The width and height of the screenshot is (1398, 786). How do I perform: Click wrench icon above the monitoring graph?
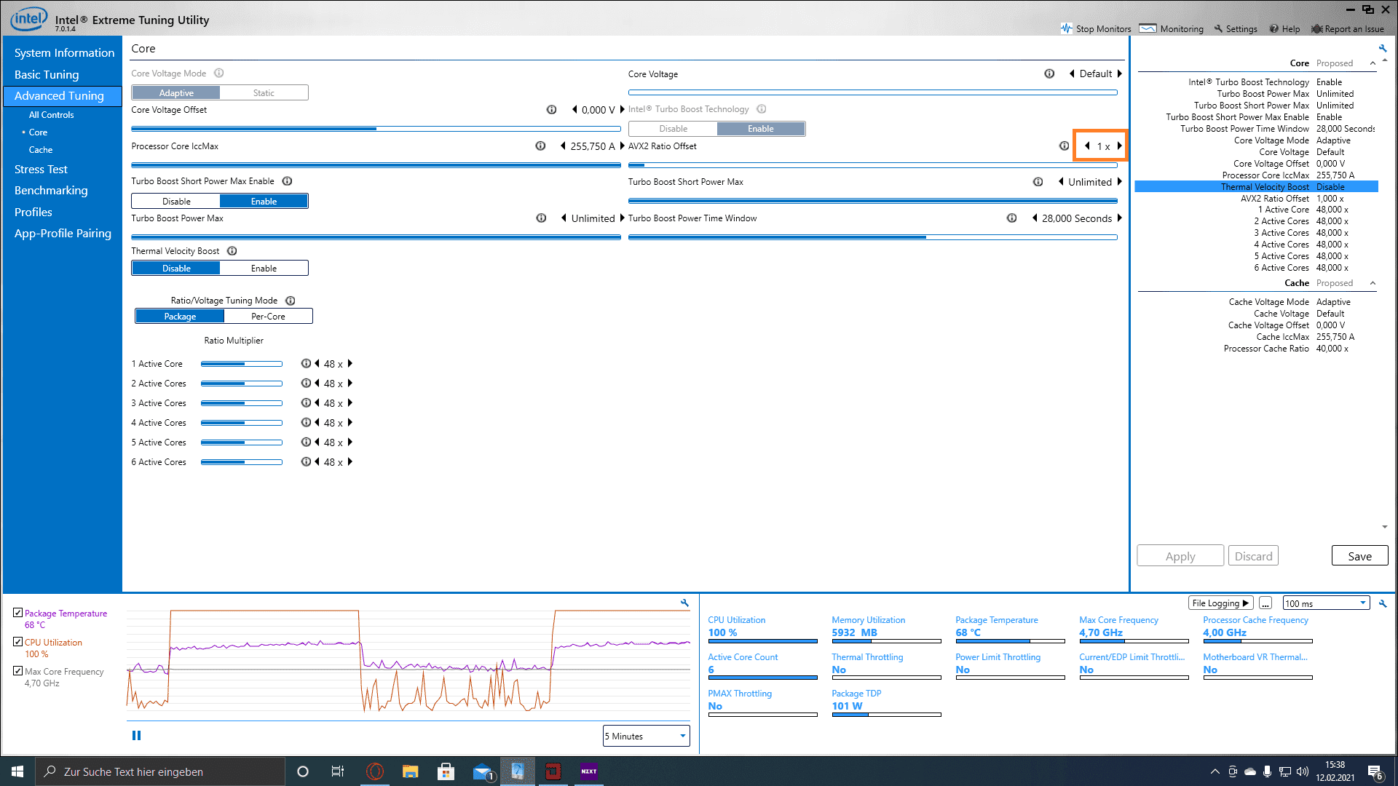(x=684, y=603)
